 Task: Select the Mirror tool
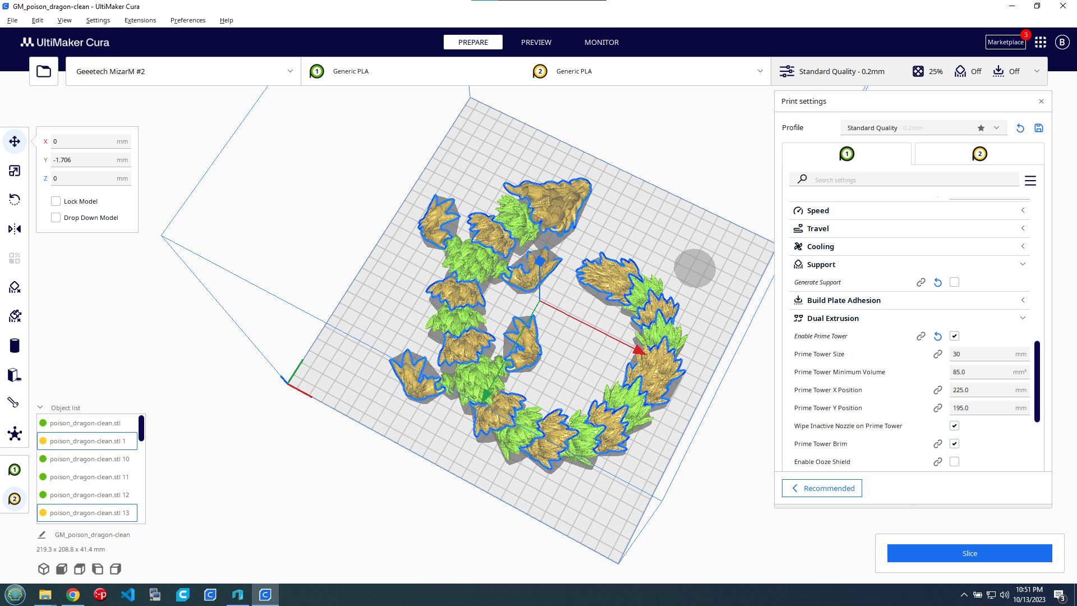(x=15, y=229)
